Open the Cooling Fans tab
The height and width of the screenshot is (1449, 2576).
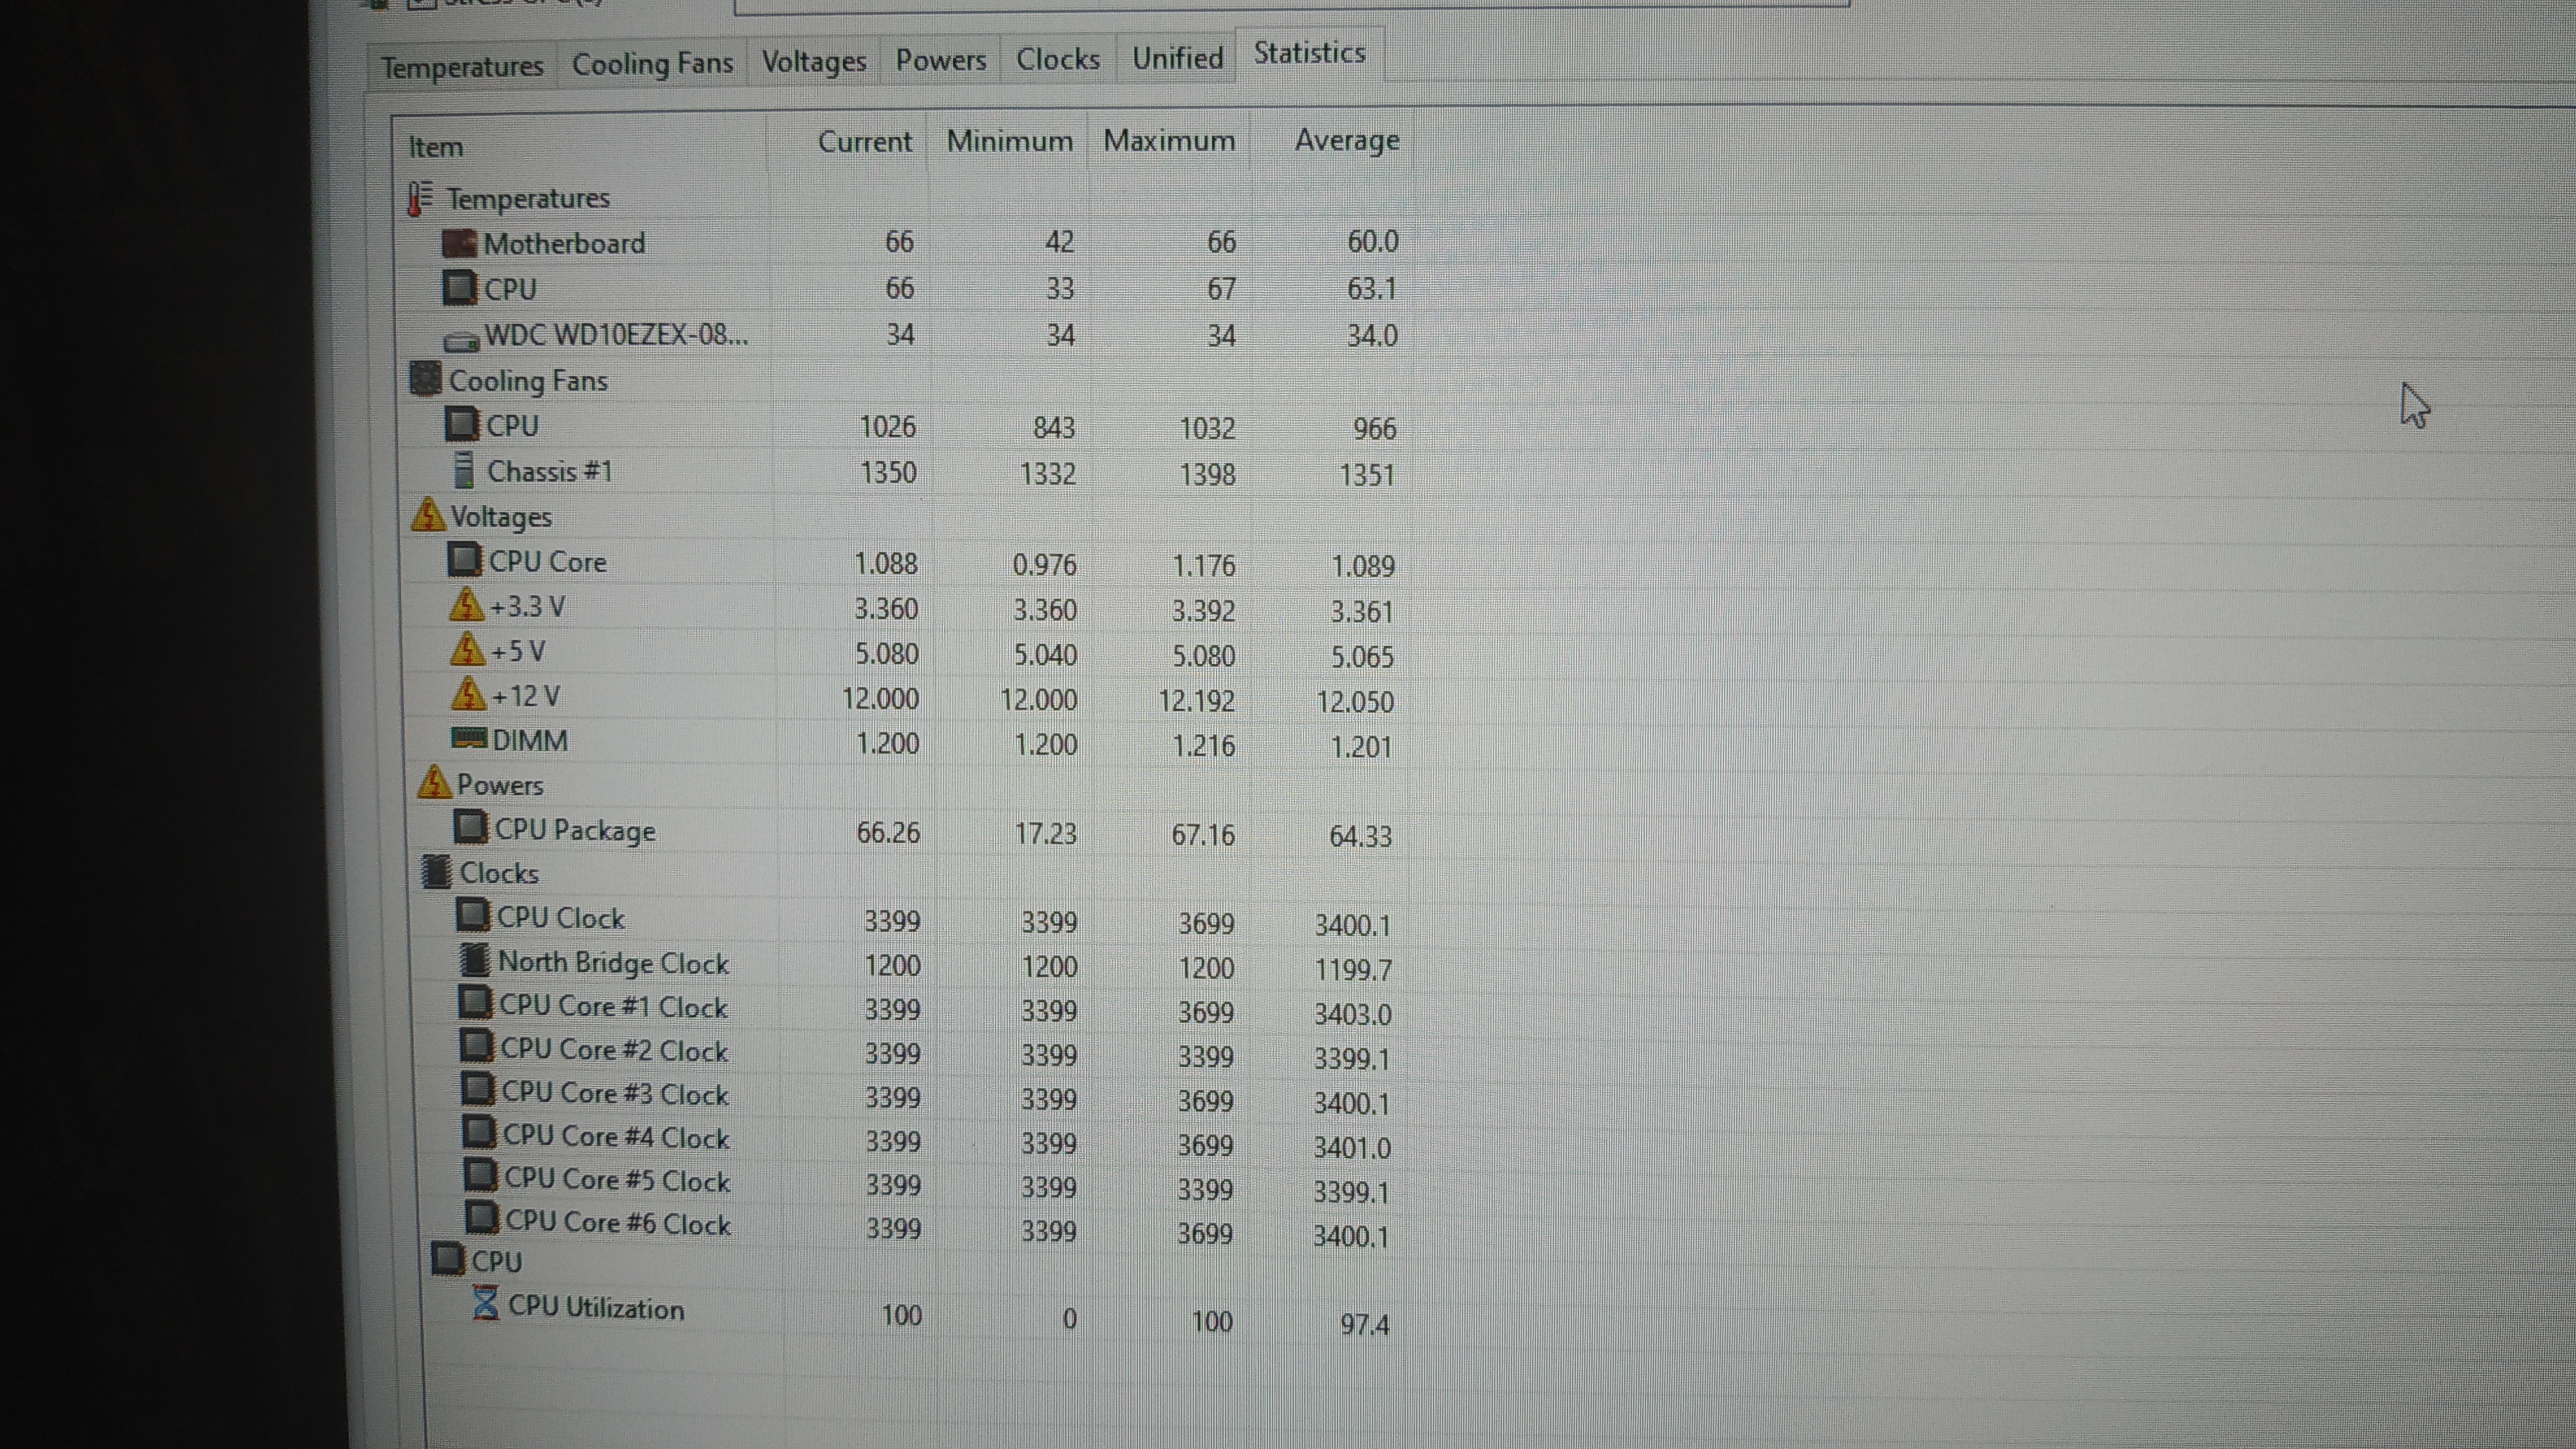[x=652, y=64]
